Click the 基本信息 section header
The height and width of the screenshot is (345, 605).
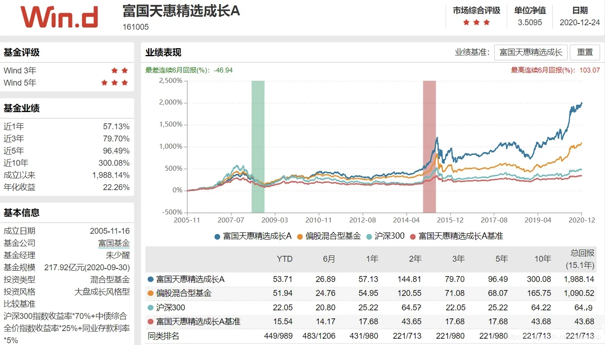(22, 213)
